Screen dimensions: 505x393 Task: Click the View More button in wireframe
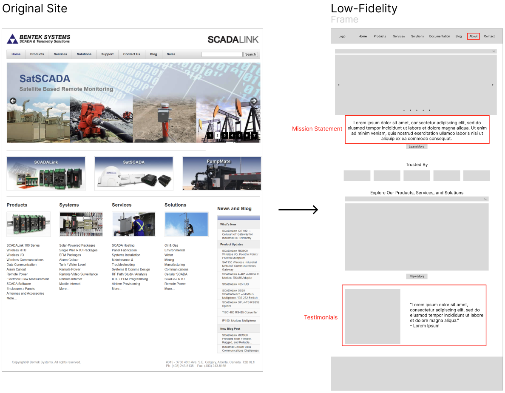pos(417,276)
